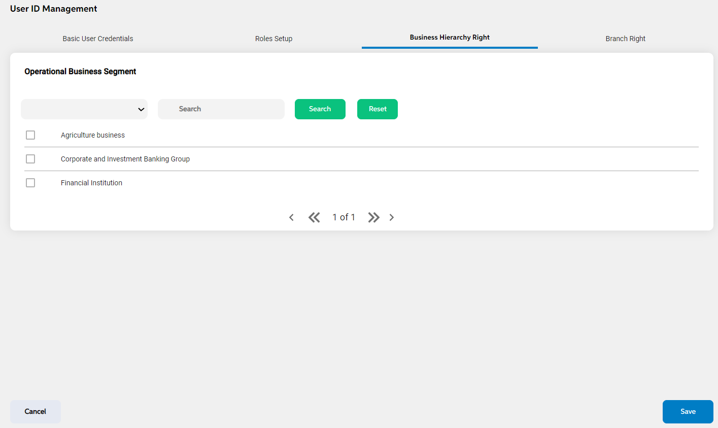Click the "1 of 1" page indicator
This screenshot has height=428, width=718.
344,217
